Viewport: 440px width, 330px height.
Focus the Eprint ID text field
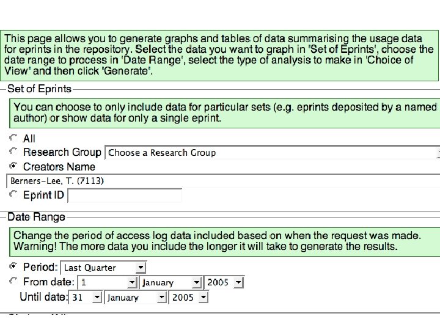click(x=125, y=196)
